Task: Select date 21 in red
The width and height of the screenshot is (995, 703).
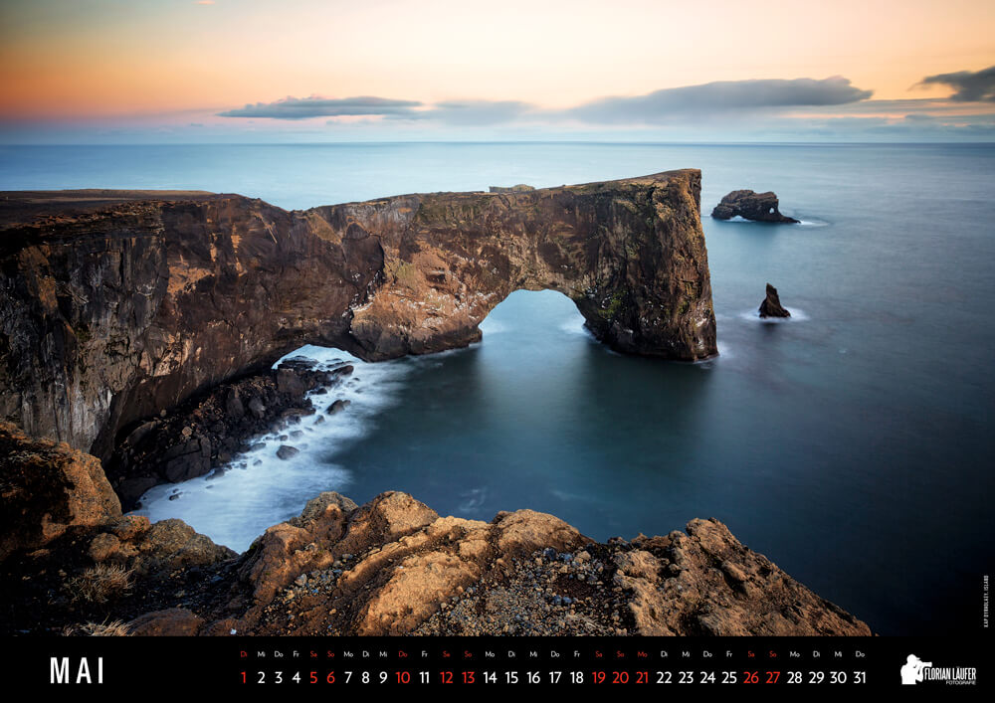Action: [x=642, y=677]
